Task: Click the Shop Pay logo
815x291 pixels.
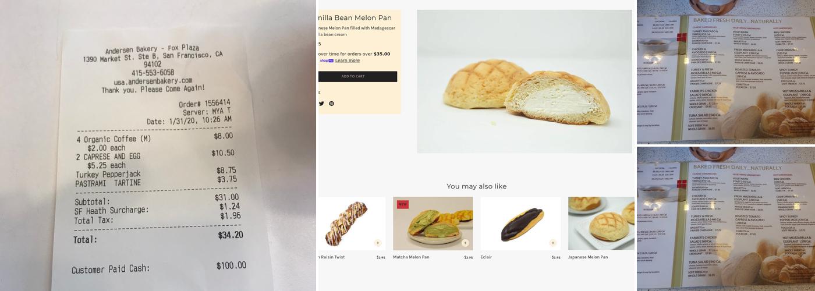Action: (326, 61)
